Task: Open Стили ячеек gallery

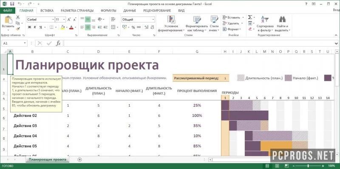Action: [x=214, y=24]
